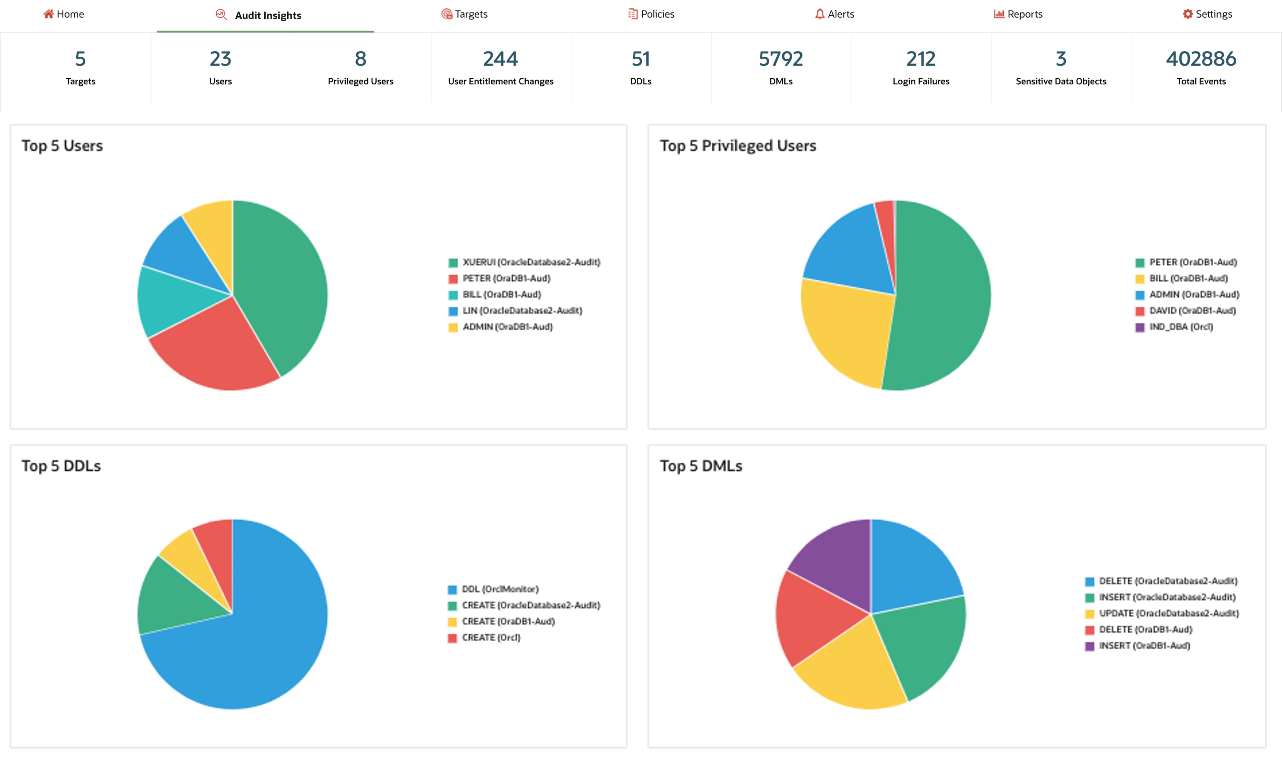Click the Alerts bell icon
Image resolution: width=1283 pixels, height=757 pixels.
point(820,14)
